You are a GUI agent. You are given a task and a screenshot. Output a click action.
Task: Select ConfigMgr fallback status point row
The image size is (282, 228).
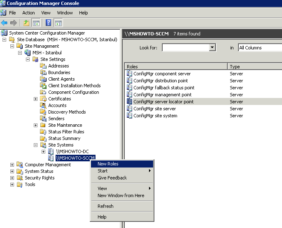(x=204, y=88)
